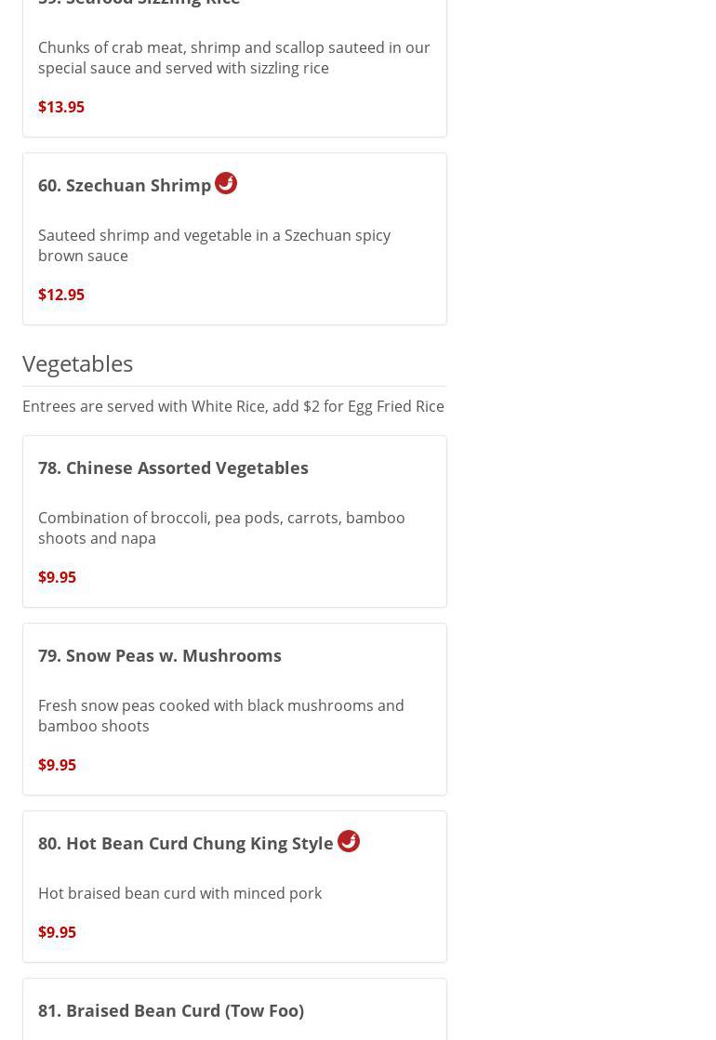Select the 78. Chinese Assorted Vegetables title

coord(173,467)
